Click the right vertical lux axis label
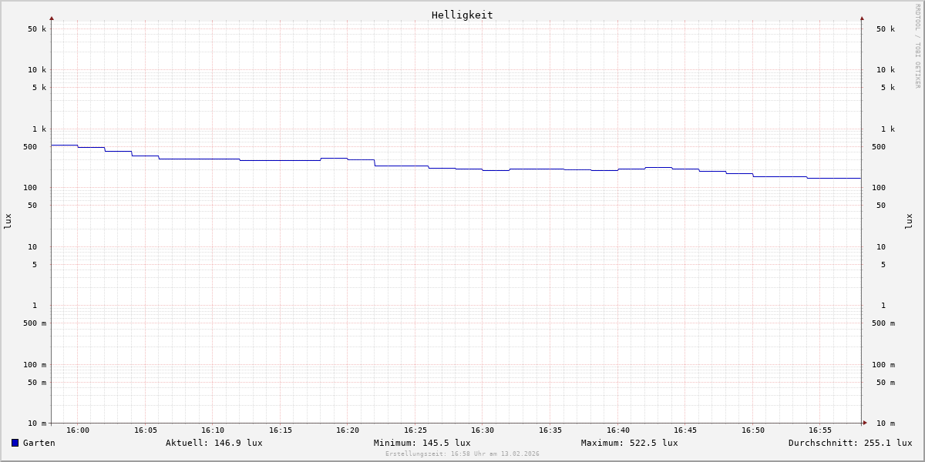Viewport: 925px width, 462px height. click(909, 221)
